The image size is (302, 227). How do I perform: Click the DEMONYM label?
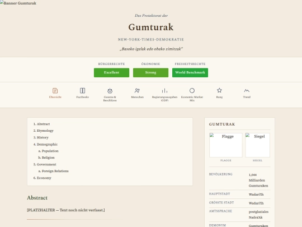pyautogui.click(x=217, y=225)
